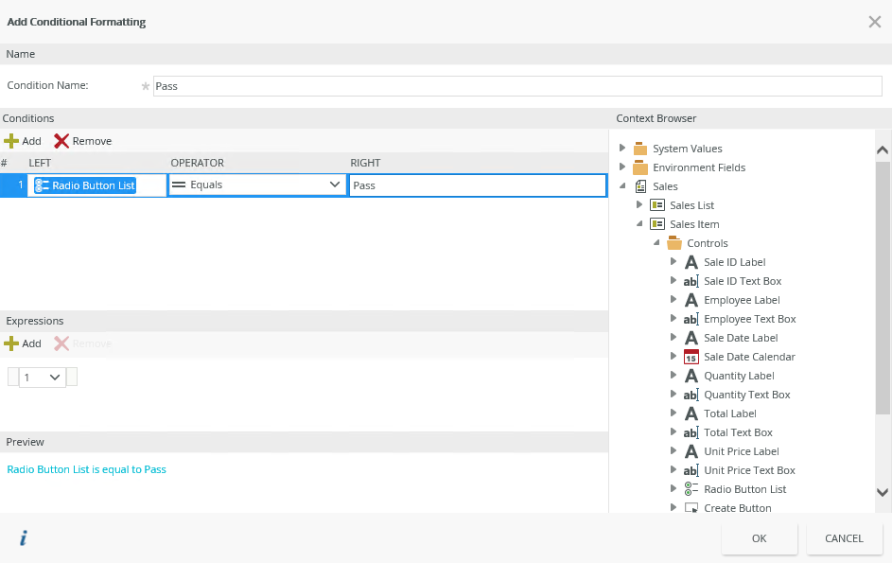Open the Operator Equals dropdown
The image size is (892, 563).
[334, 185]
